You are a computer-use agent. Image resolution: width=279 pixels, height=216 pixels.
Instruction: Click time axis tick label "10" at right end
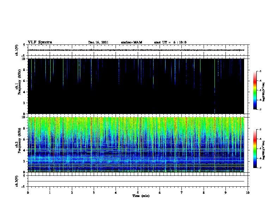248,193
